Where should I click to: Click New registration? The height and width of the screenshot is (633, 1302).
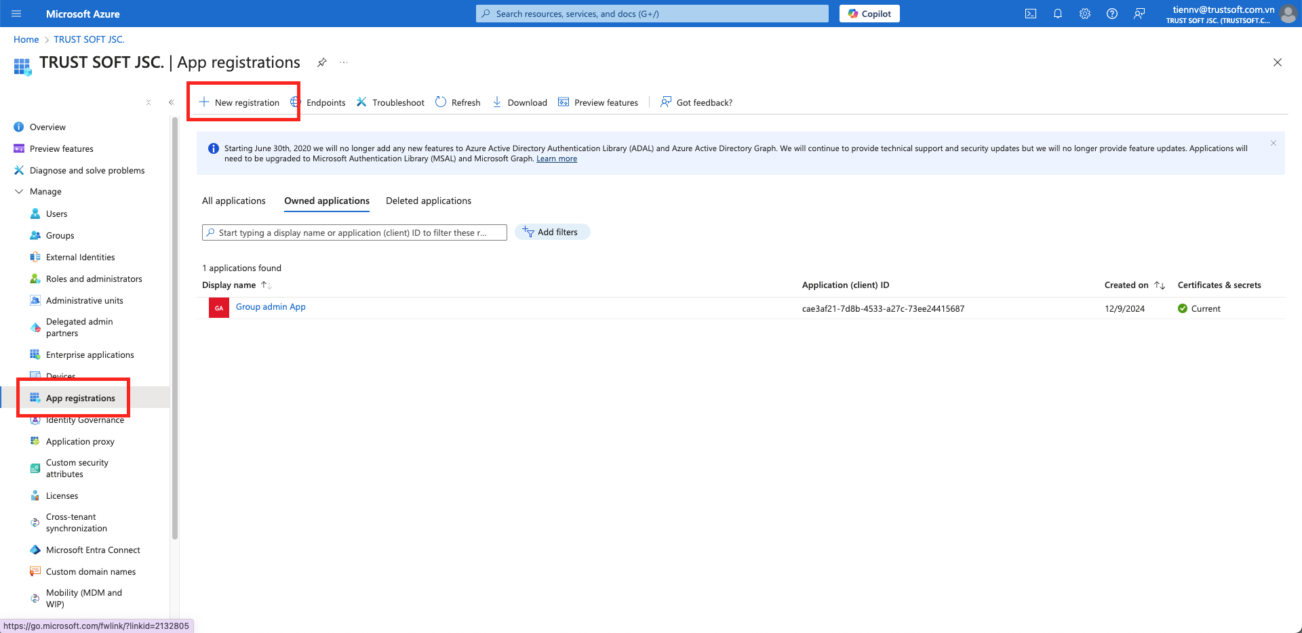coord(239,102)
